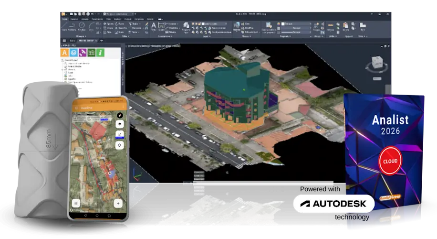Screen dimensions: 437x239
Task: Expand the Layer panel title
Action: click(x=206, y=36)
